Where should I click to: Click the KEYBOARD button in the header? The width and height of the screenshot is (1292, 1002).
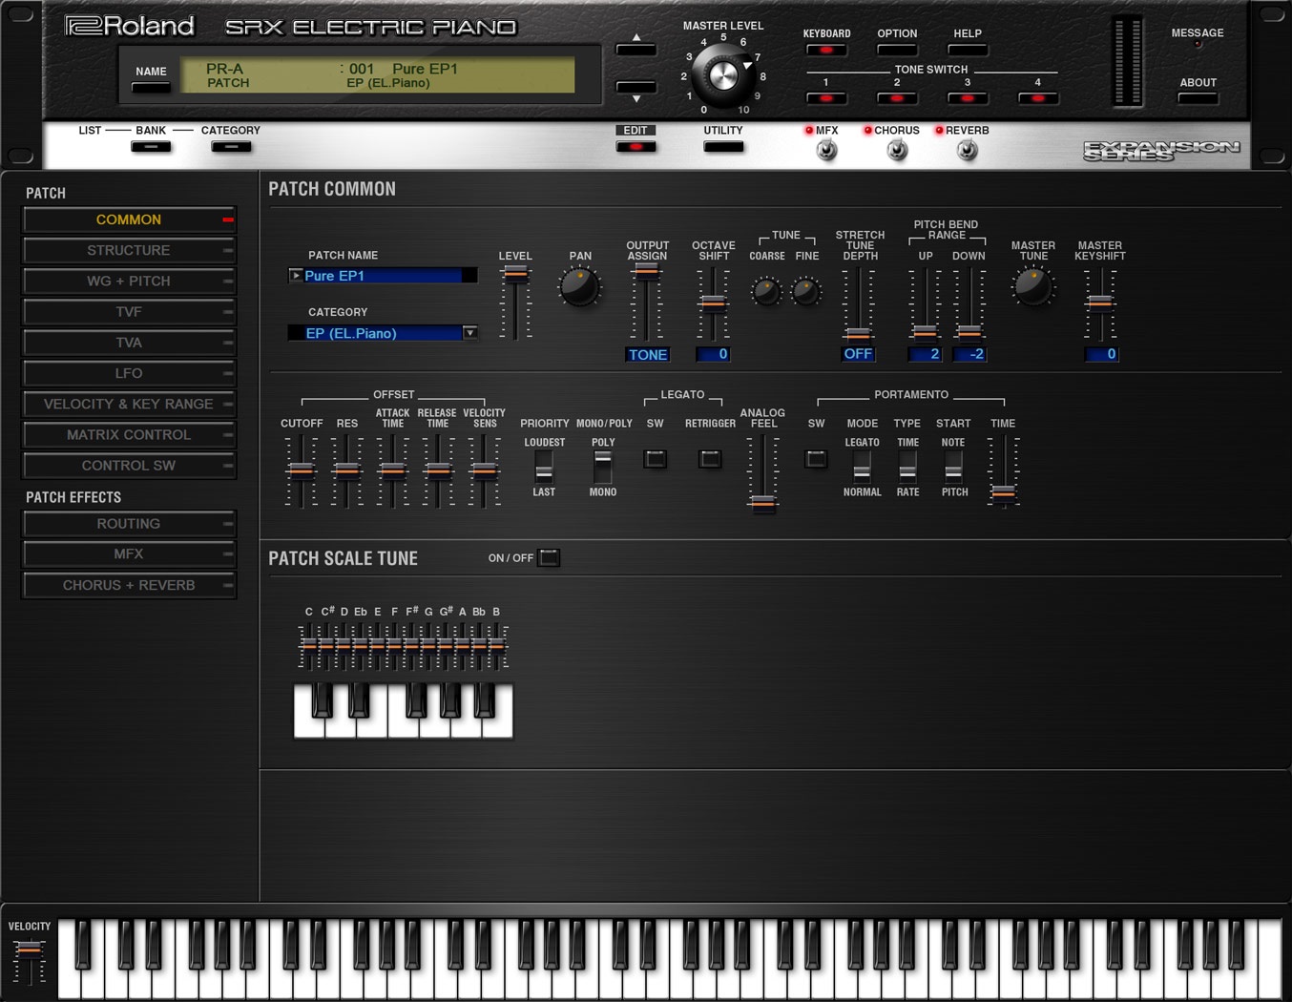tap(826, 49)
